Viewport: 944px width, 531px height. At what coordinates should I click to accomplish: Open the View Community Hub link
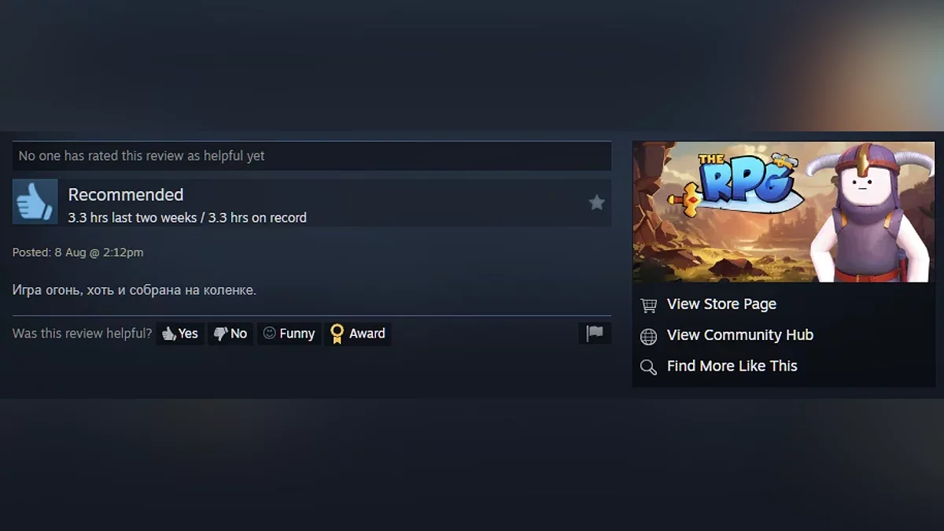pos(740,335)
